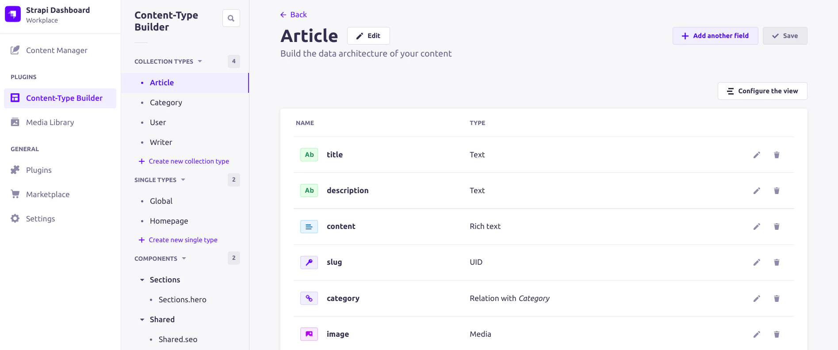Create new single type

click(x=178, y=240)
